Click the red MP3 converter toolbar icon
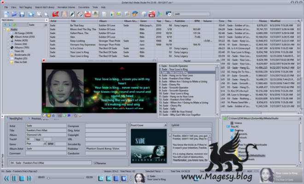 tap(152, 14)
